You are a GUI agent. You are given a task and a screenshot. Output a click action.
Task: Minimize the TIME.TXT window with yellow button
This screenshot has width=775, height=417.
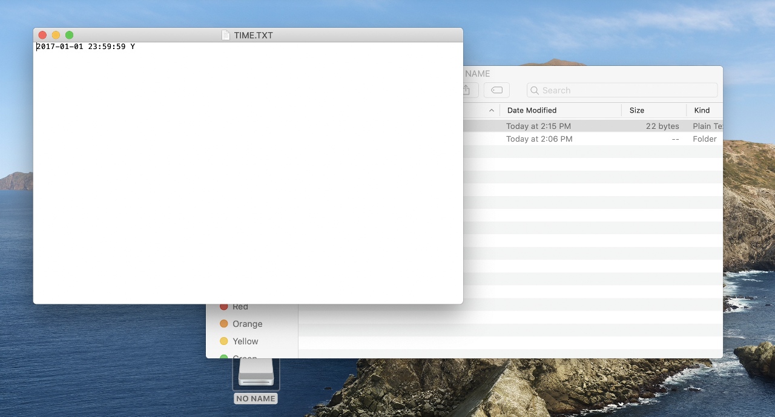click(x=56, y=35)
